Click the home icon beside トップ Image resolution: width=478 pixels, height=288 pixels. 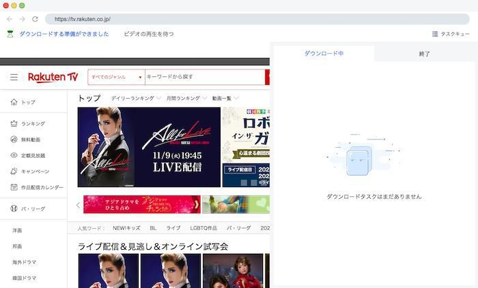(x=14, y=102)
